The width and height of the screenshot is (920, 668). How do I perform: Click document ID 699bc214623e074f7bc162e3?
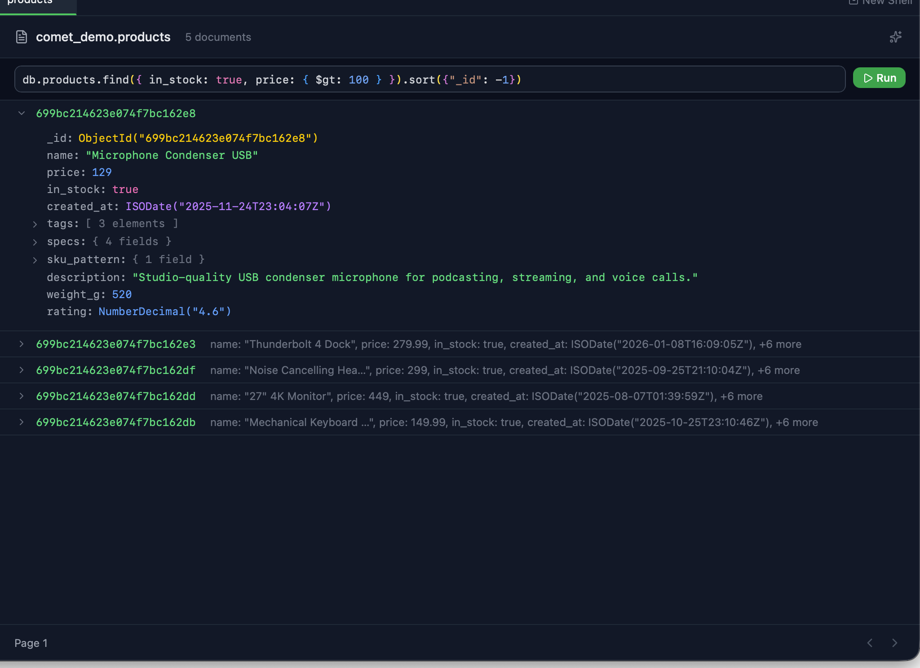[116, 344]
